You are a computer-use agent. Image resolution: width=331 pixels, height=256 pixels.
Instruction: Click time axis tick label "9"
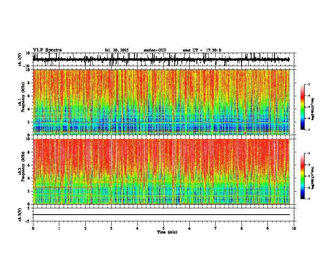(267, 228)
